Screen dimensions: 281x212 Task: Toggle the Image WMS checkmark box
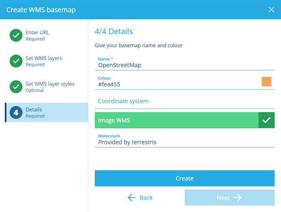[x=266, y=120]
